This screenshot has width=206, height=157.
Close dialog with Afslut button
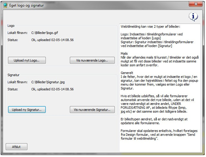16,147
